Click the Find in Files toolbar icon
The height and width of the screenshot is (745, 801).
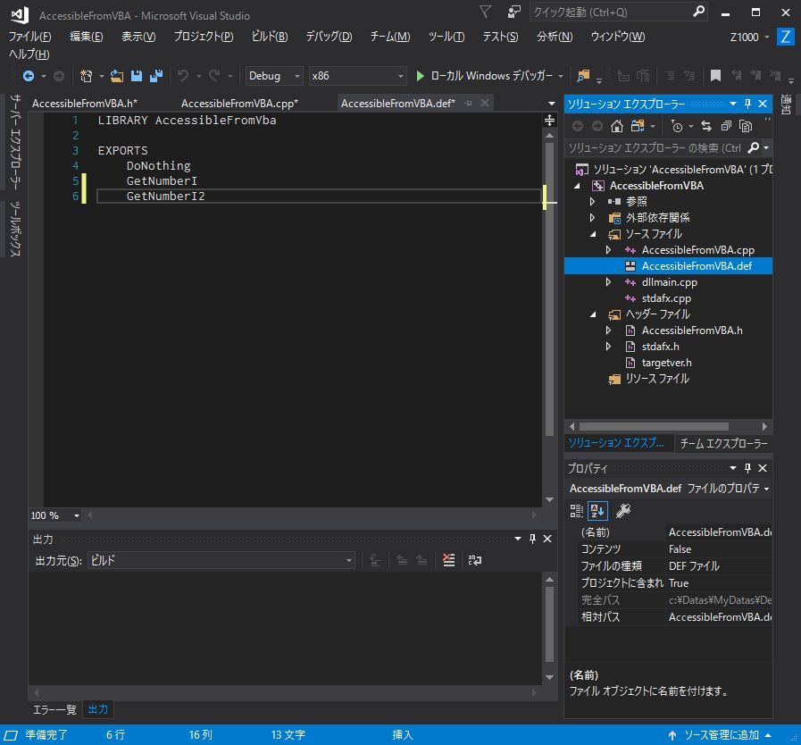[x=583, y=76]
